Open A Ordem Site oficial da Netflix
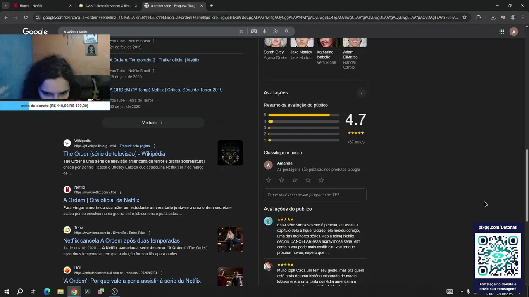 pyautogui.click(x=101, y=200)
